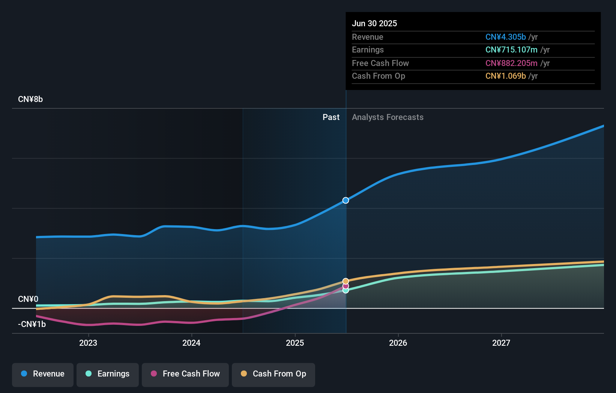
Task: Click the pink Free Cash Flow legend dot
Action: [x=154, y=374]
